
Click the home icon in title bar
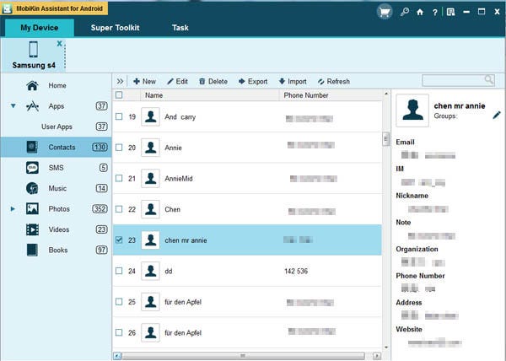pyautogui.click(x=420, y=13)
